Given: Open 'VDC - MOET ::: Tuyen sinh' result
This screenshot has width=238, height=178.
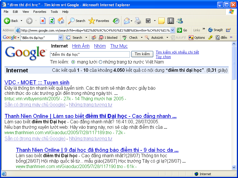Looking at the screenshot, I should [x=37, y=83].
